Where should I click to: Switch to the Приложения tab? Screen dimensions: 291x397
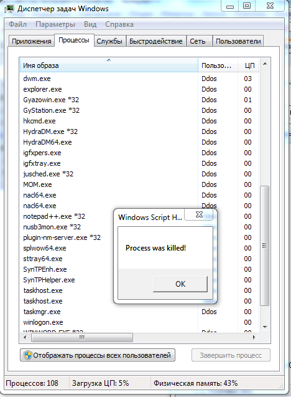pos(32,41)
